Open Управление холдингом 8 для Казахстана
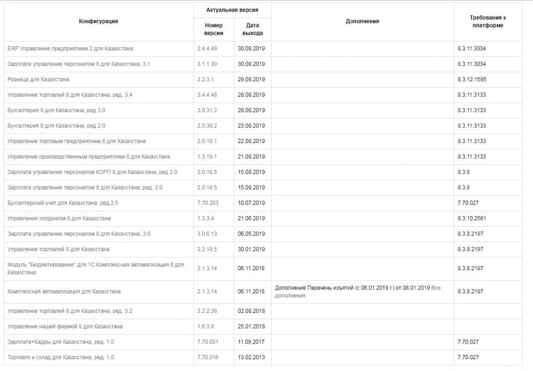533x371 pixels. (59, 218)
